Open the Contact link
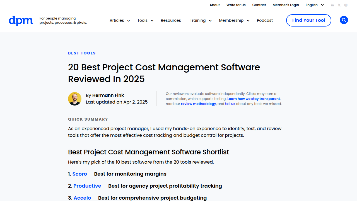This screenshot has width=357, height=201. pos(259,5)
